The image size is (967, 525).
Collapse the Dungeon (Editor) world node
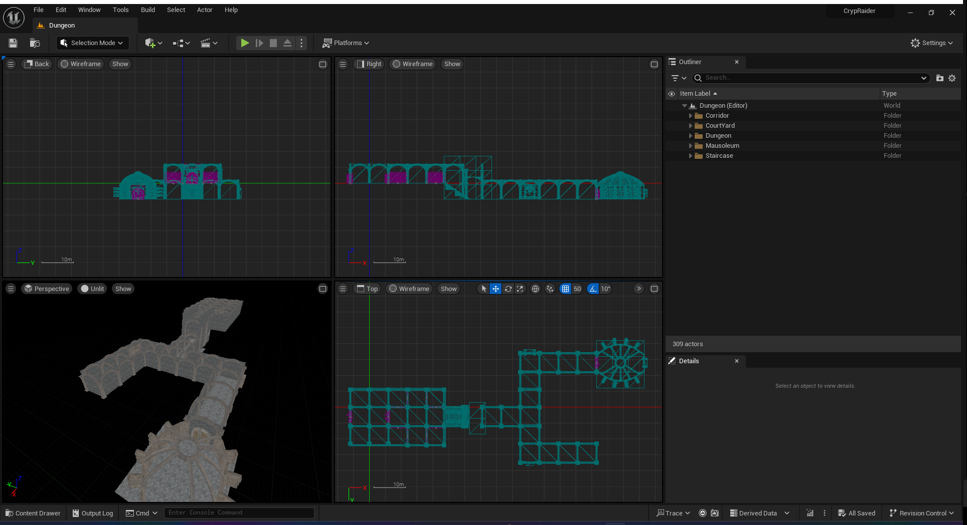point(685,106)
